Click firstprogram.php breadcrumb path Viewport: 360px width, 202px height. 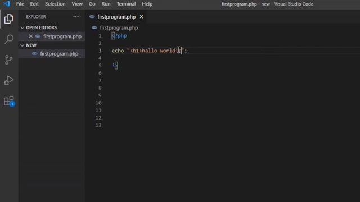point(119,27)
